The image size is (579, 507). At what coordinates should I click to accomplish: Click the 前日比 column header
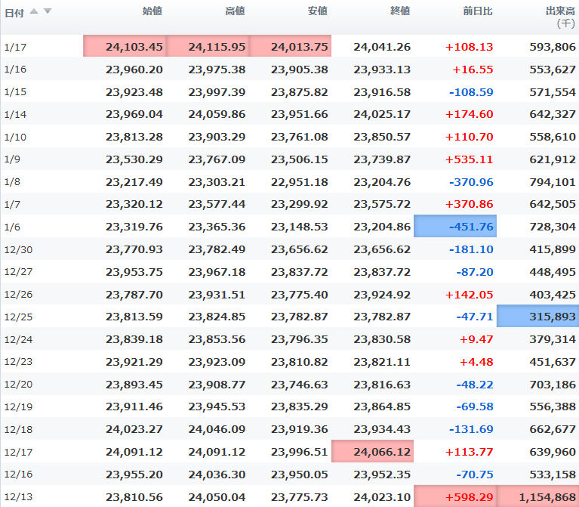point(478,11)
